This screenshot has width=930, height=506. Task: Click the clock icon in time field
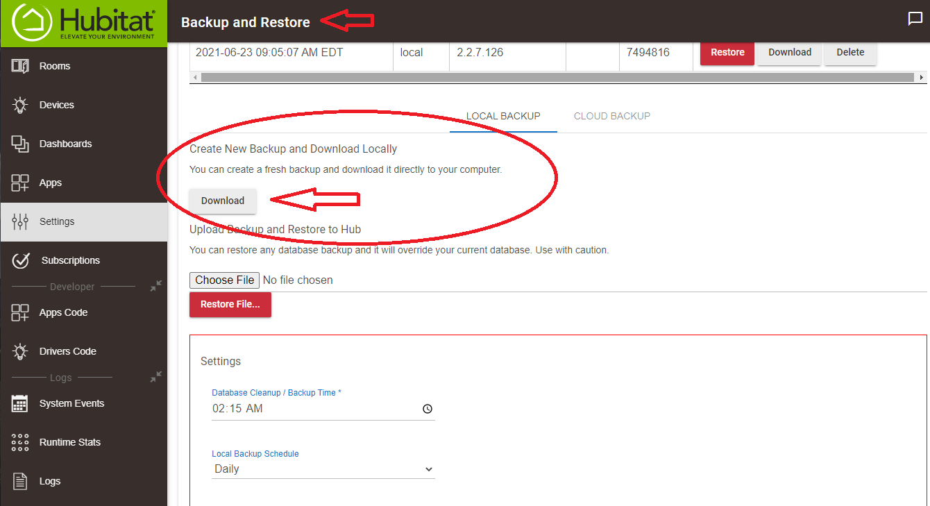[427, 409]
